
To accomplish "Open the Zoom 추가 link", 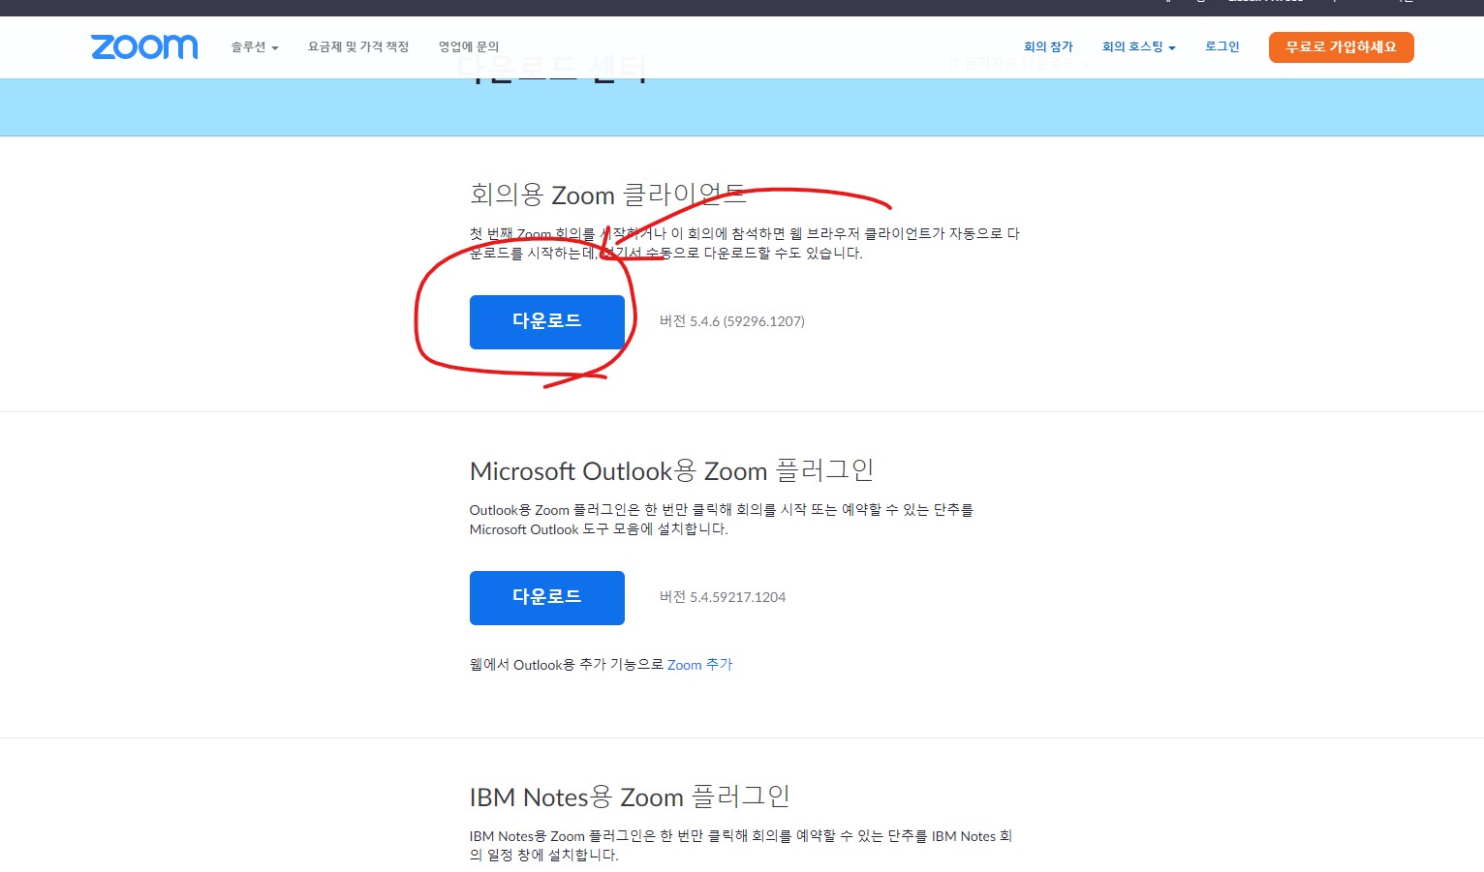I will coord(699,665).
